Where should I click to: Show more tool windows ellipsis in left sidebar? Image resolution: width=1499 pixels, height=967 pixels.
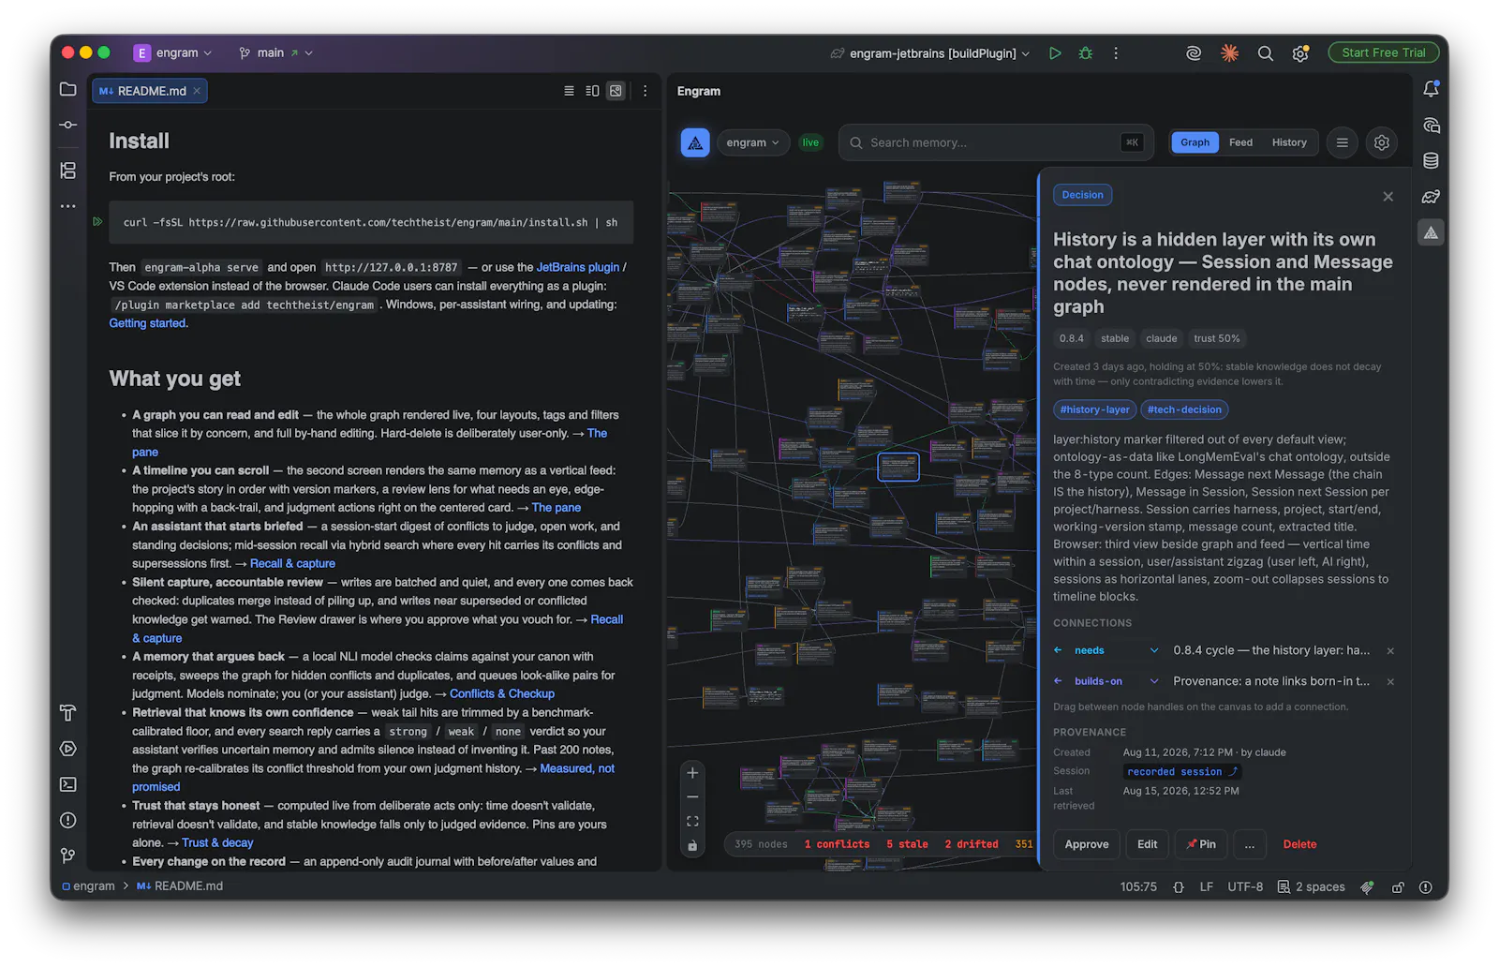[68, 206]
